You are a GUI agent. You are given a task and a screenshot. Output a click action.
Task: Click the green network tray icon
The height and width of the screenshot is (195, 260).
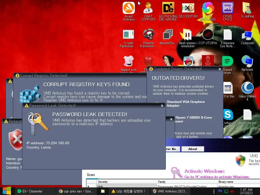(226, 191)
